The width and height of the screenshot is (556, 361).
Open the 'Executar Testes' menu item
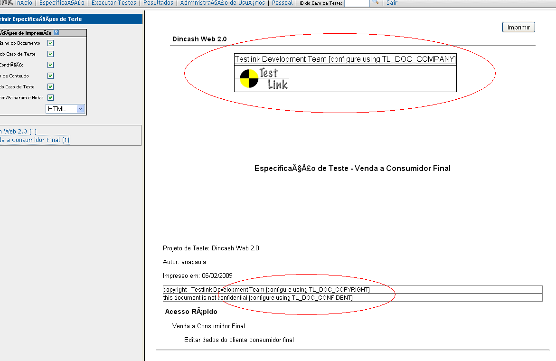coord(114,3)
